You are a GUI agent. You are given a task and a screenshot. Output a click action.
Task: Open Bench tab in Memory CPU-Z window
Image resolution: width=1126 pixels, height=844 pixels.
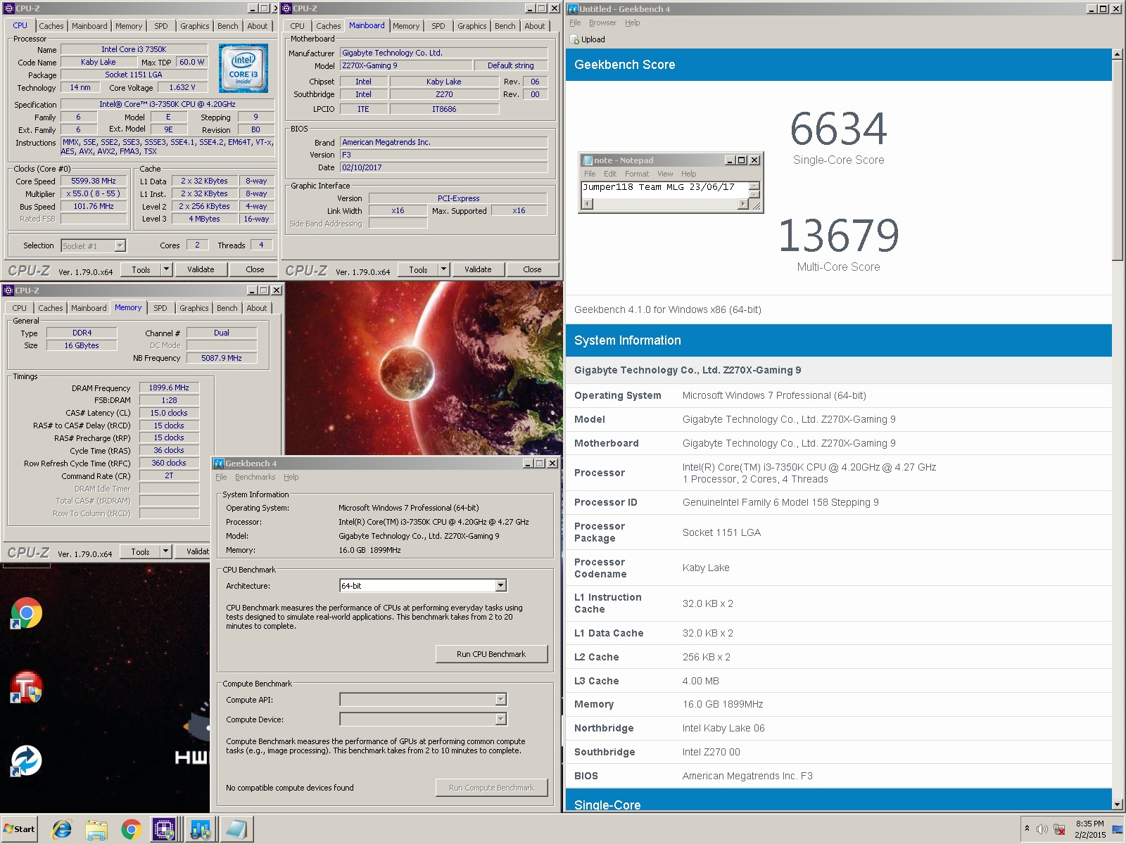point(227,308)
